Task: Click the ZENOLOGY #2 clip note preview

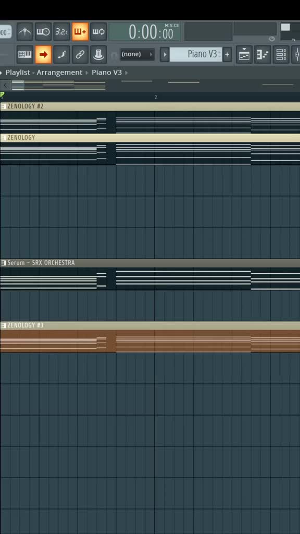Action: coord(150,122)
